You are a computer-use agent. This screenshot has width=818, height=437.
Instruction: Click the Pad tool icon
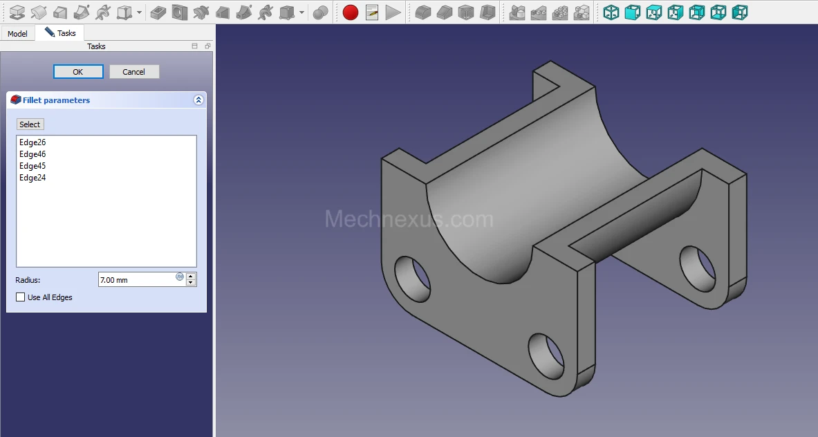(x=17, y=12)
